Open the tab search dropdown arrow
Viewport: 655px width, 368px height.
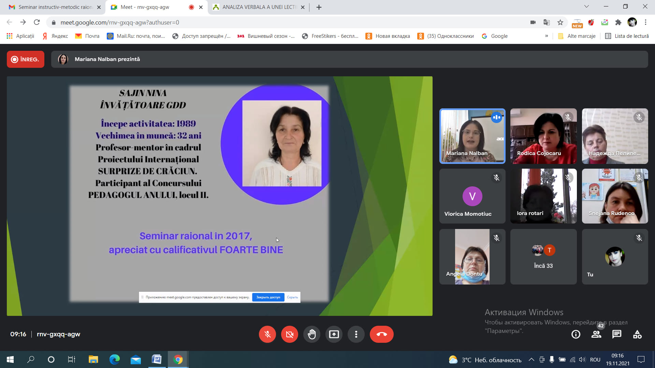point(586,6)
